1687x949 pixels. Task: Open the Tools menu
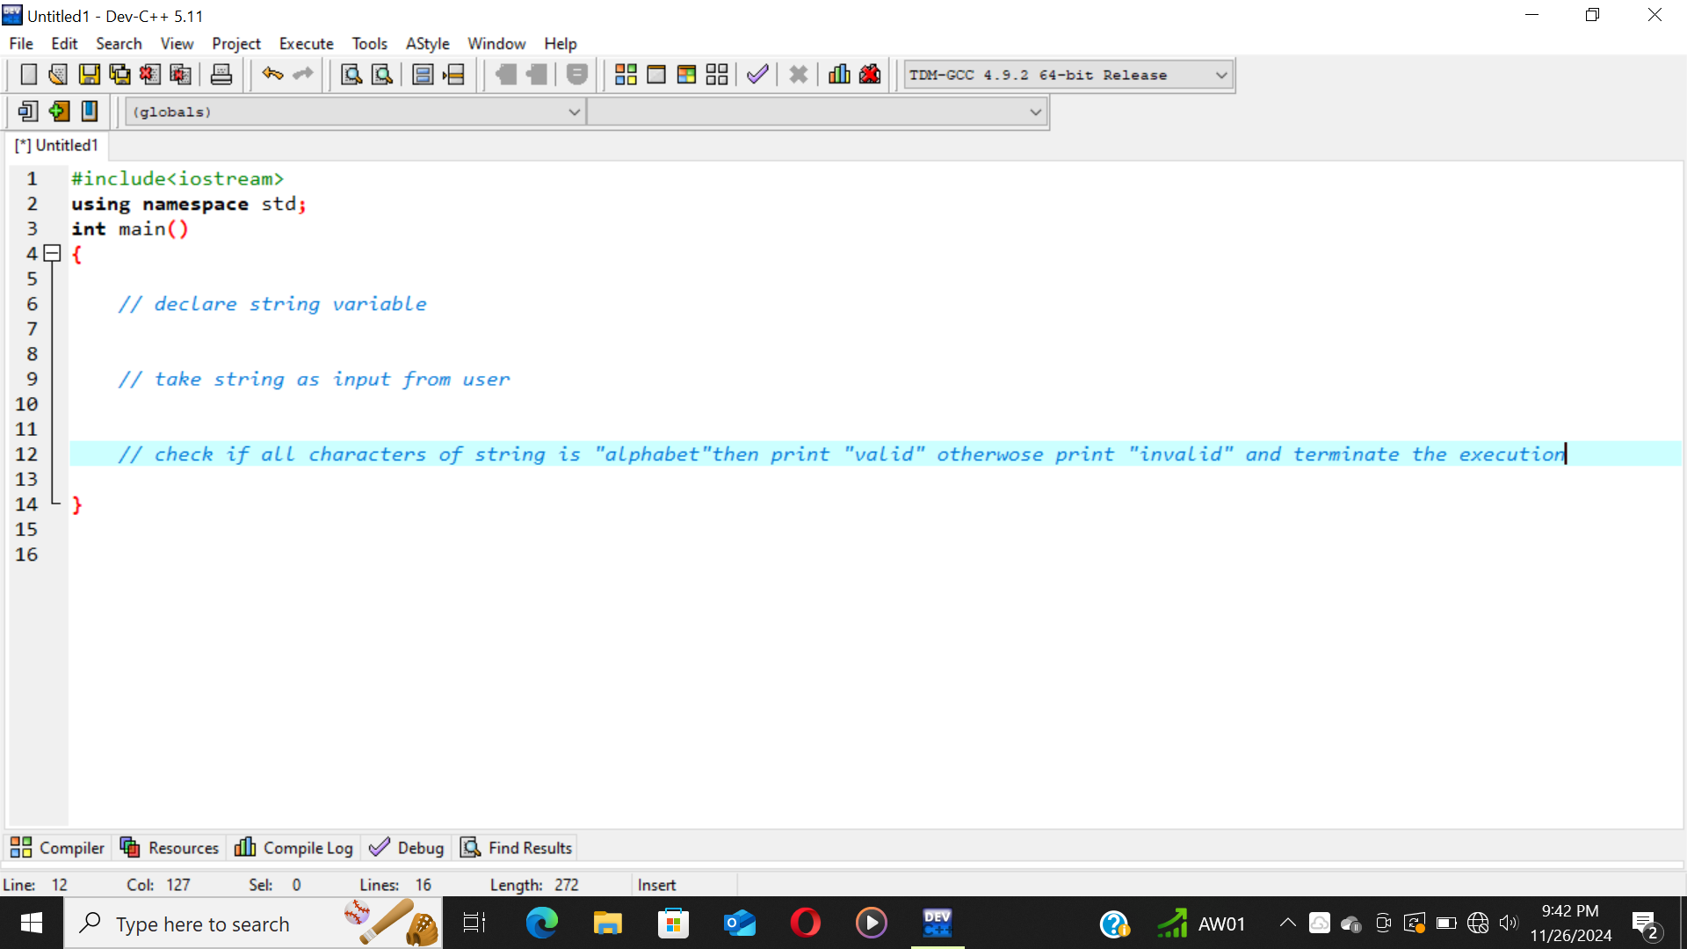point(370,43)
